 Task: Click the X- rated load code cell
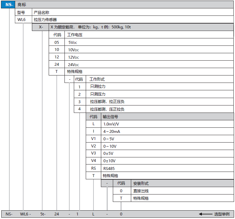(x=41, y=27)
